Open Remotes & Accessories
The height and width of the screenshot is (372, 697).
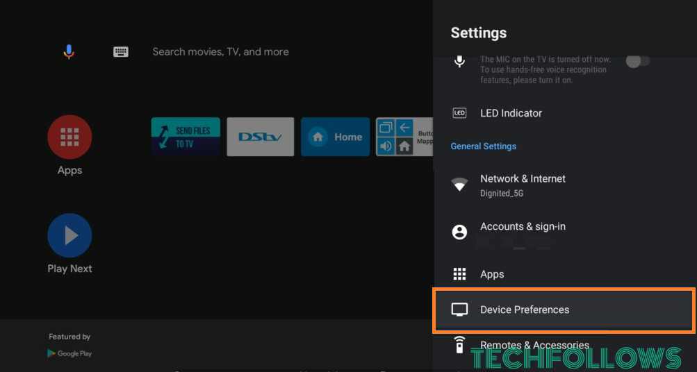(564, 346)
